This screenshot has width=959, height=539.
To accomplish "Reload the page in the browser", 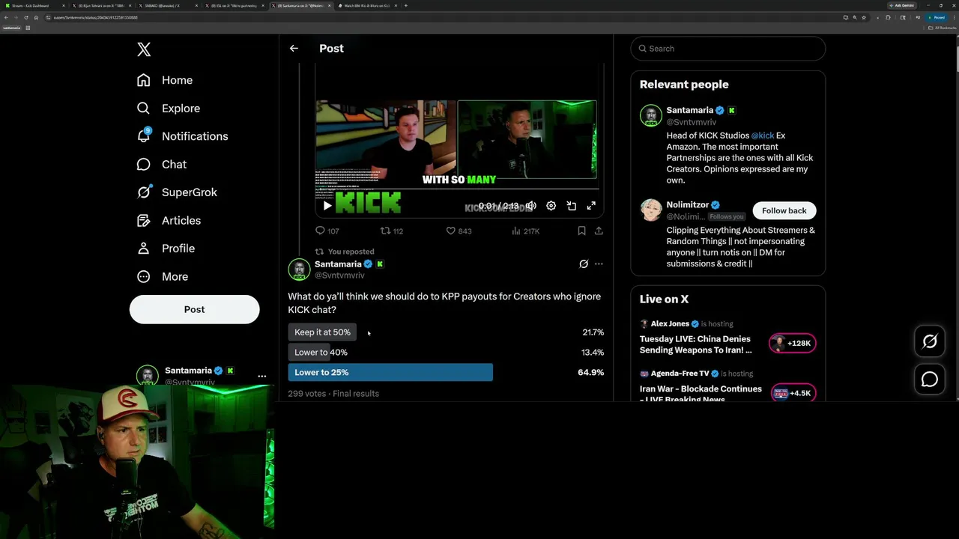I will [x=27, y=17].
